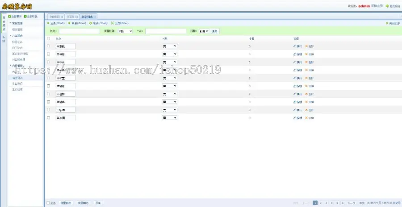Check the select-all checkbox in bottom bar
This screenshot has height=207, width=402.
pyautogui.click(x=48, y=203)
